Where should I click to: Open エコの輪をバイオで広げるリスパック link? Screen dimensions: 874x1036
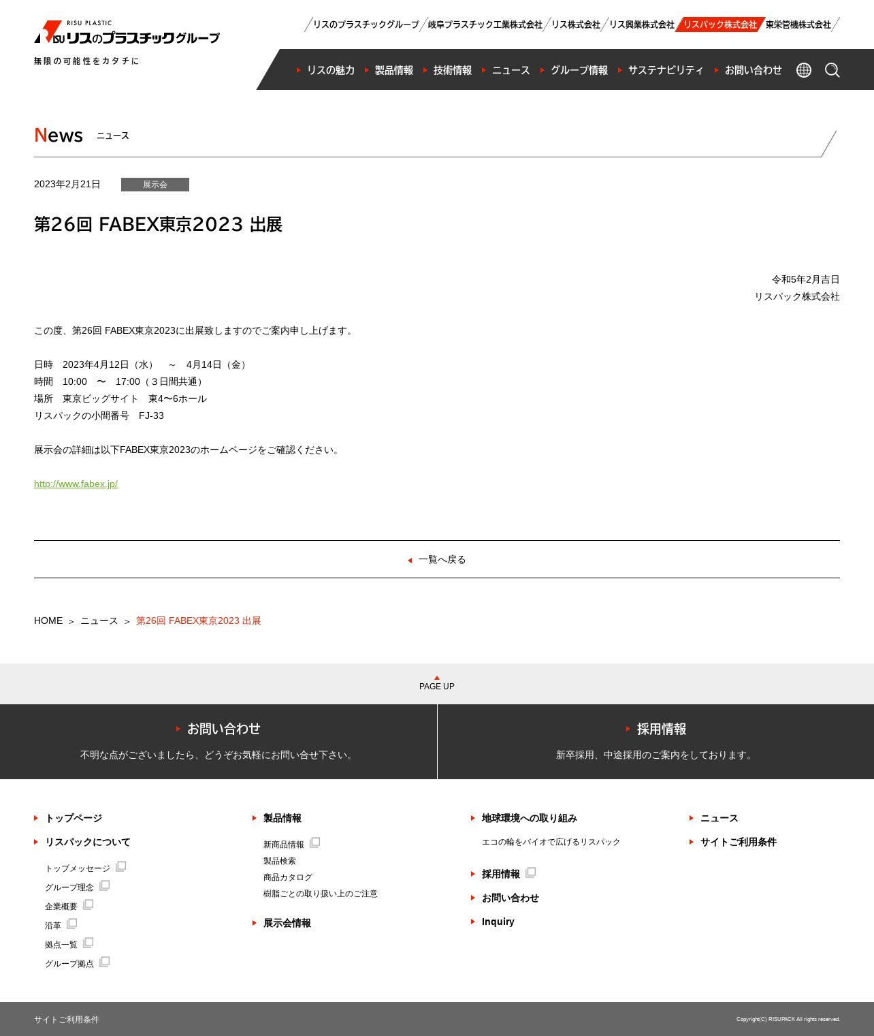click(x=551, y=842)
